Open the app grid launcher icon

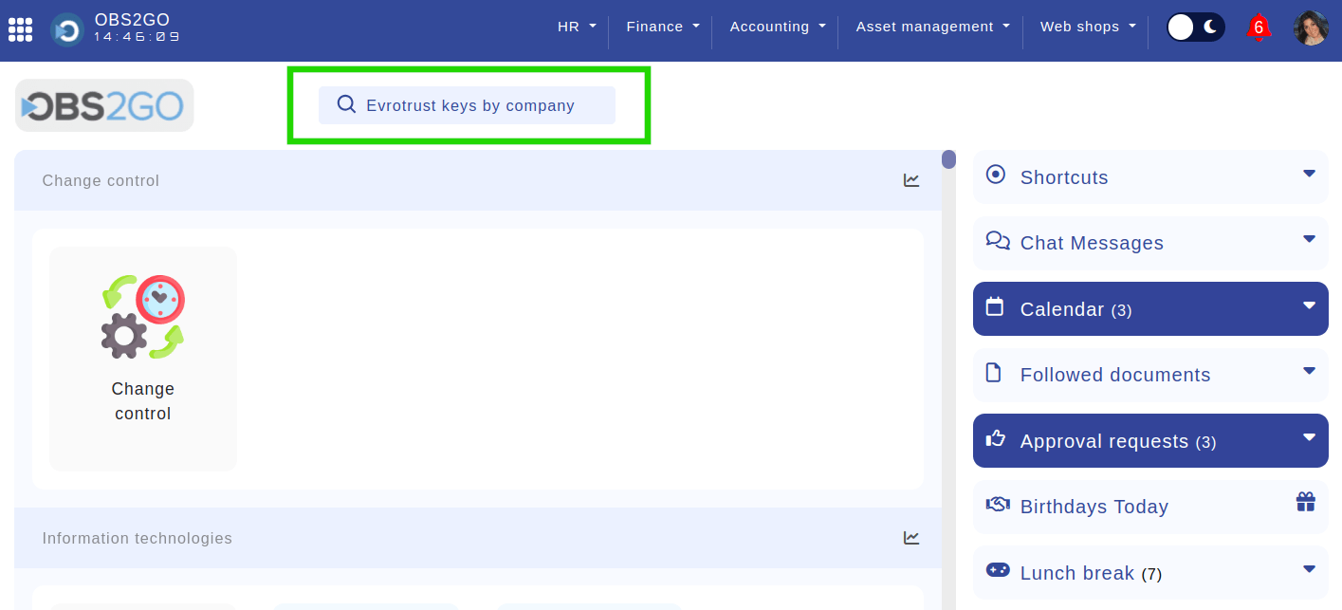point(20,28)
